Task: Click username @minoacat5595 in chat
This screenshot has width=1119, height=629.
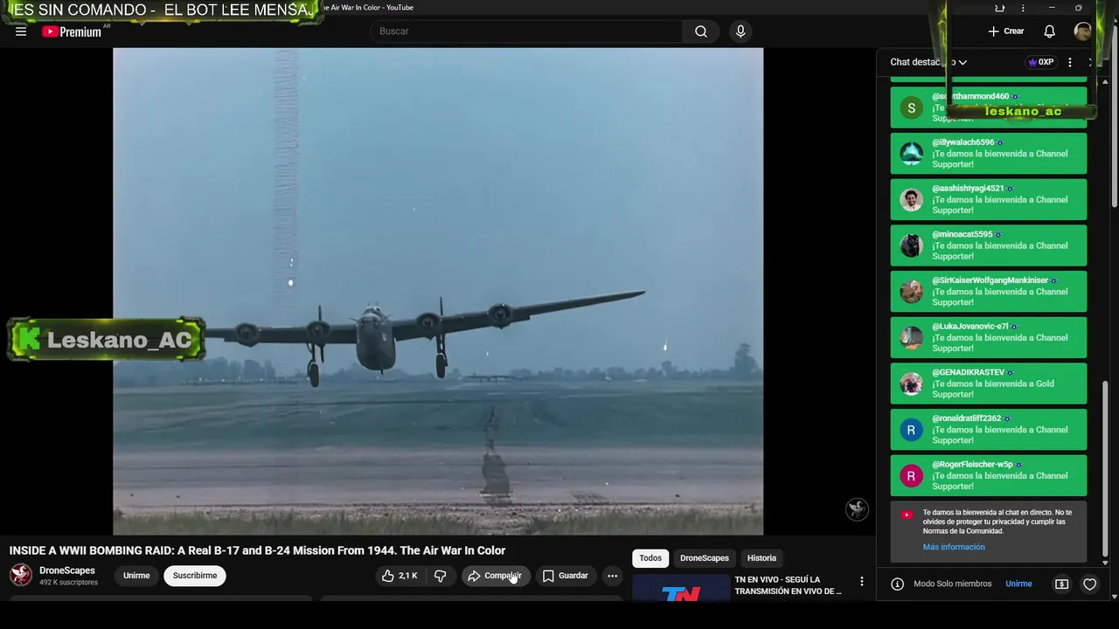Action: 962,234
